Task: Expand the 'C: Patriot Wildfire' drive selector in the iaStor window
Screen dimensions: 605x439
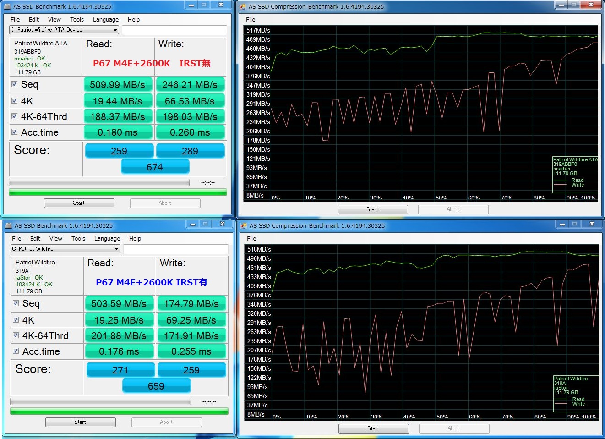Action: click(x=65, y=249)
